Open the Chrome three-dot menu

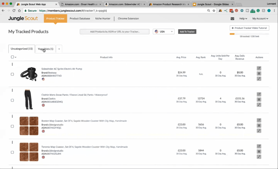(x=274, y=11)
